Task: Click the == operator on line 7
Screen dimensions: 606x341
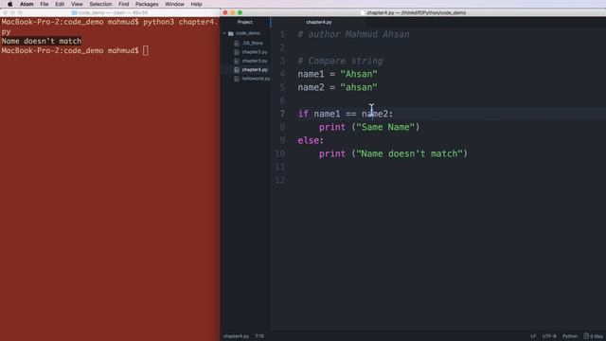Action: [350, 114]
